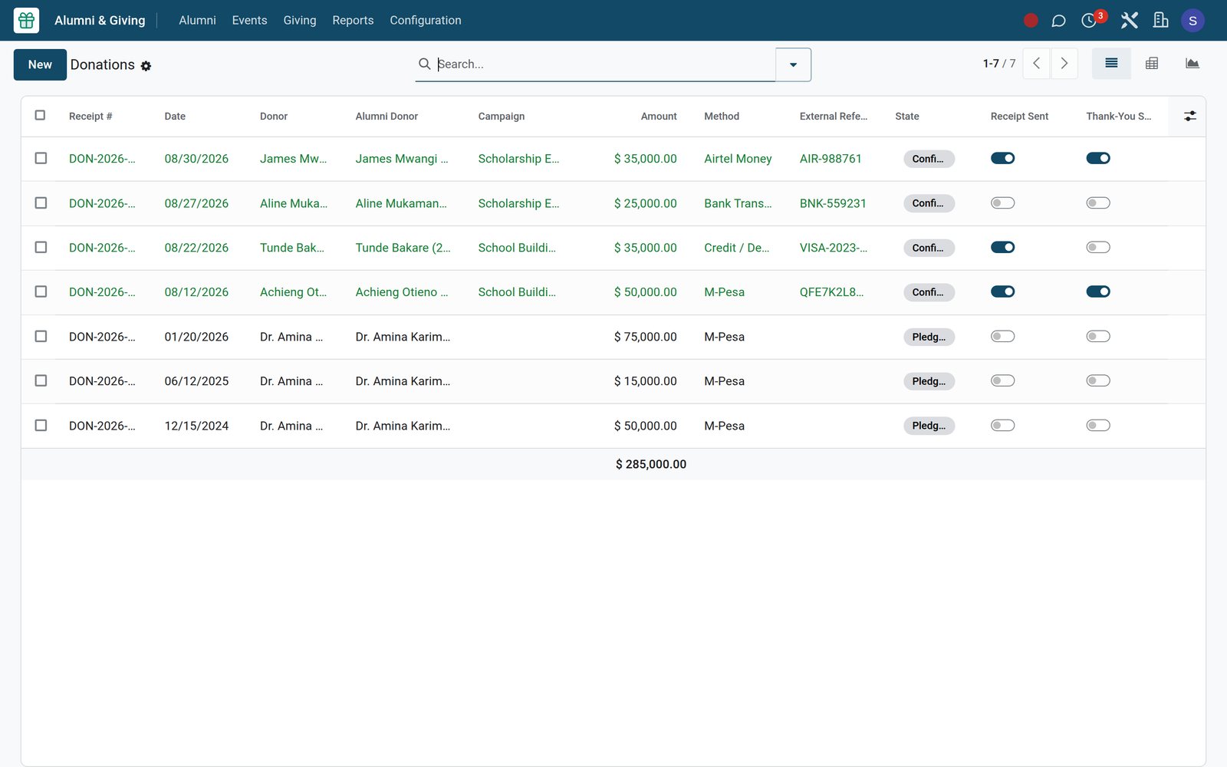The image size is (1227, 767).
Task: Open the optional columns adjust icon
Action: click(1189, 116)
